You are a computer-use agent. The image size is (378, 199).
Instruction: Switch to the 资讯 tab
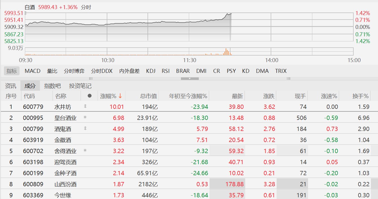coord(11,86)
